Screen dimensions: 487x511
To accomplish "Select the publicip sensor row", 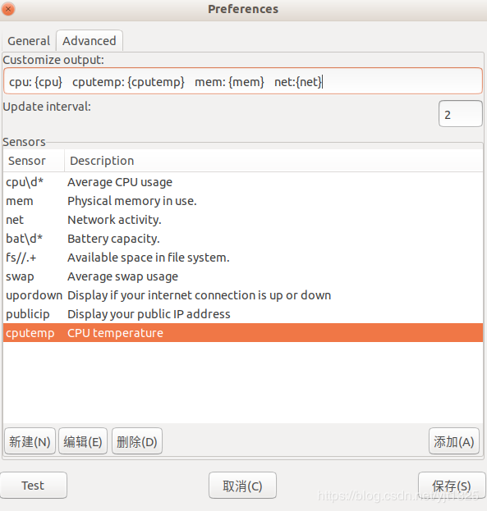I will click(x=243, y=314).
